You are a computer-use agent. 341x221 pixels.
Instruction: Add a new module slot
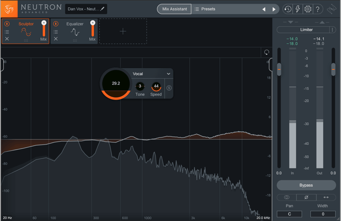tap(123, 31)
